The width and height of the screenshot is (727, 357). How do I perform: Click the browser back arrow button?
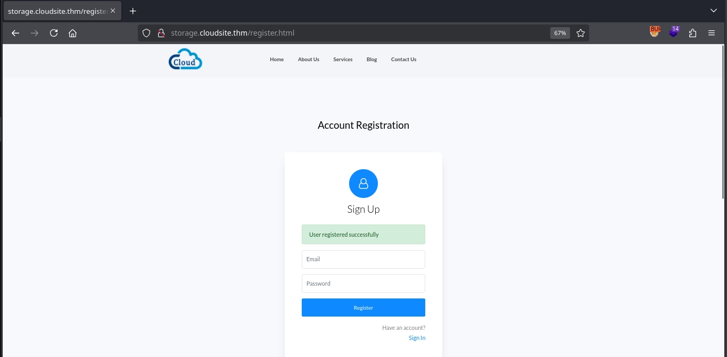[x=15, y=33]
